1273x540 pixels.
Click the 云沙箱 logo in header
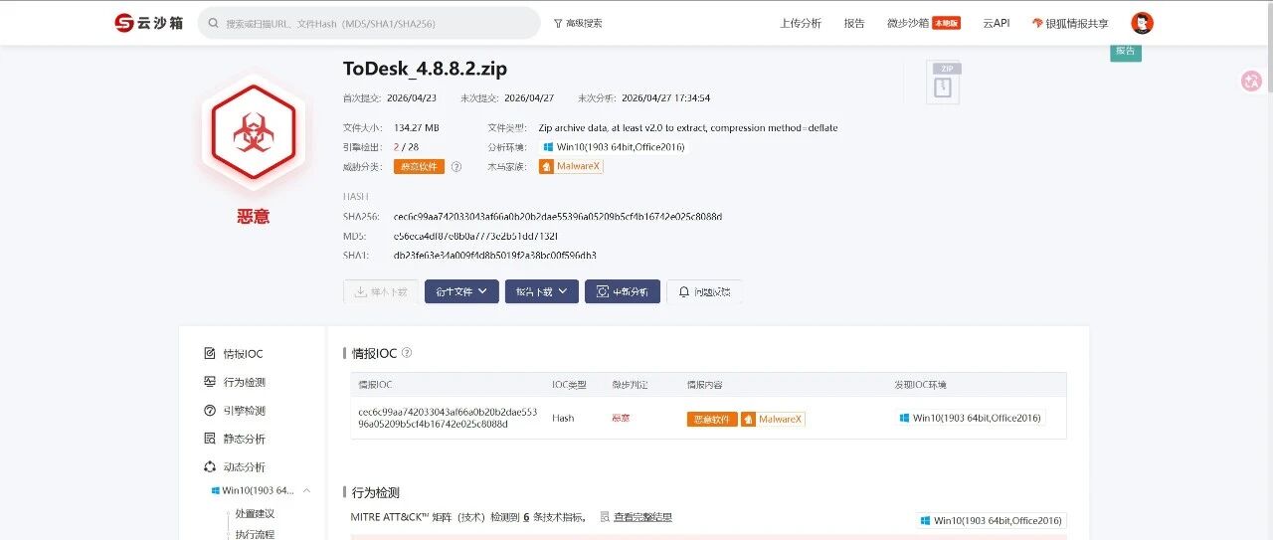point(148,23)
